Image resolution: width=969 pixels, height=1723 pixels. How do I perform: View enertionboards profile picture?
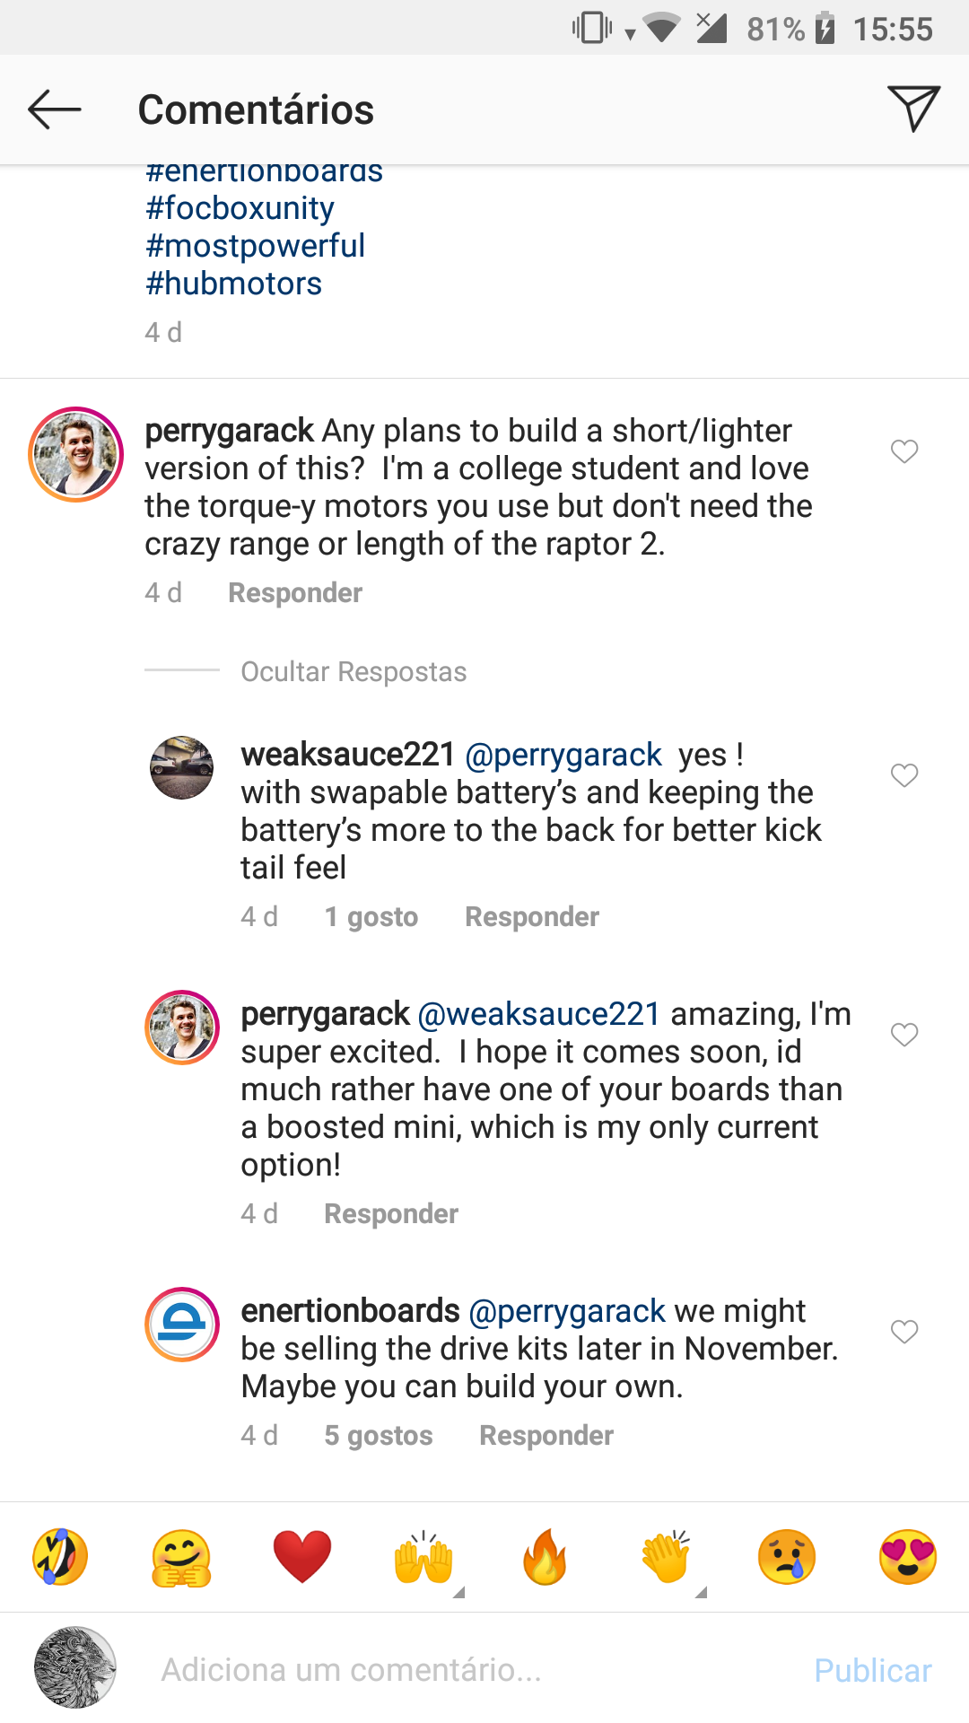182,1325
